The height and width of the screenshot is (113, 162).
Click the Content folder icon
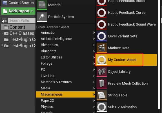pos(6,27)
